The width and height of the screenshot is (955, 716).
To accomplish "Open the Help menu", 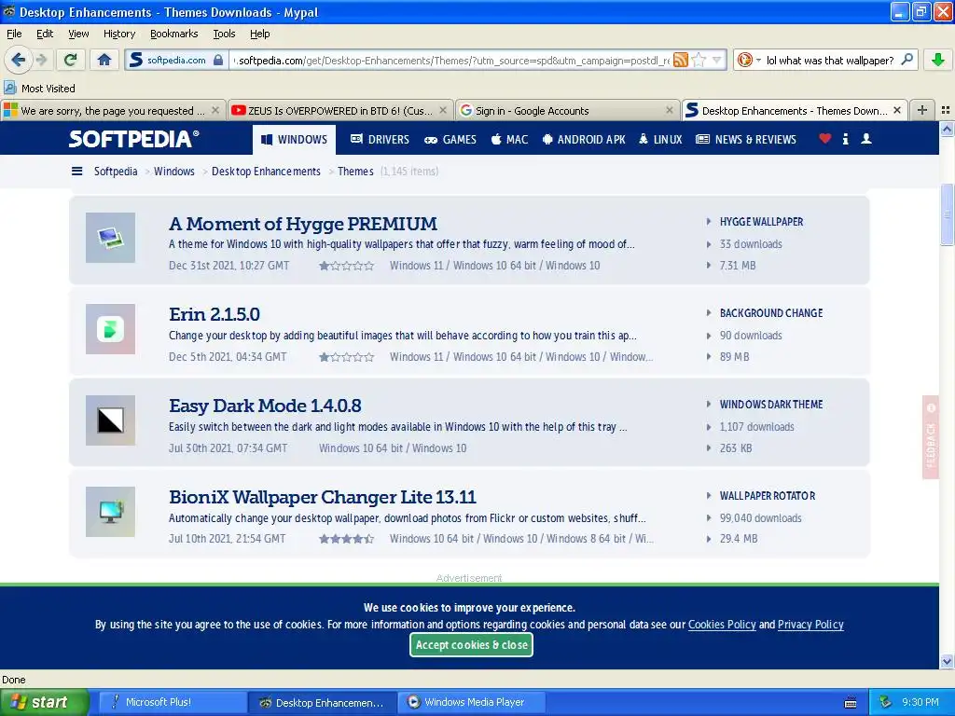I will (259, 34).
